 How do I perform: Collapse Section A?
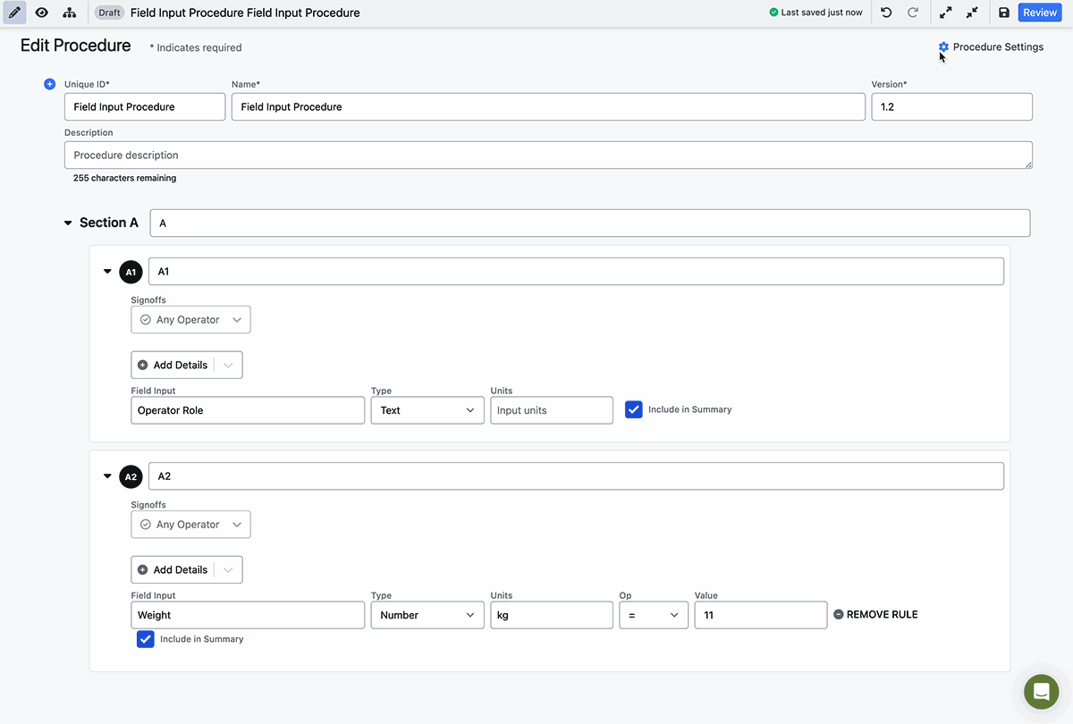coord(67,223)
